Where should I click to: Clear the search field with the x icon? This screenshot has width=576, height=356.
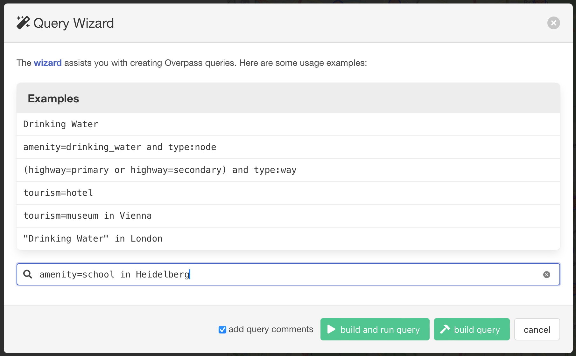coord(546,275)
